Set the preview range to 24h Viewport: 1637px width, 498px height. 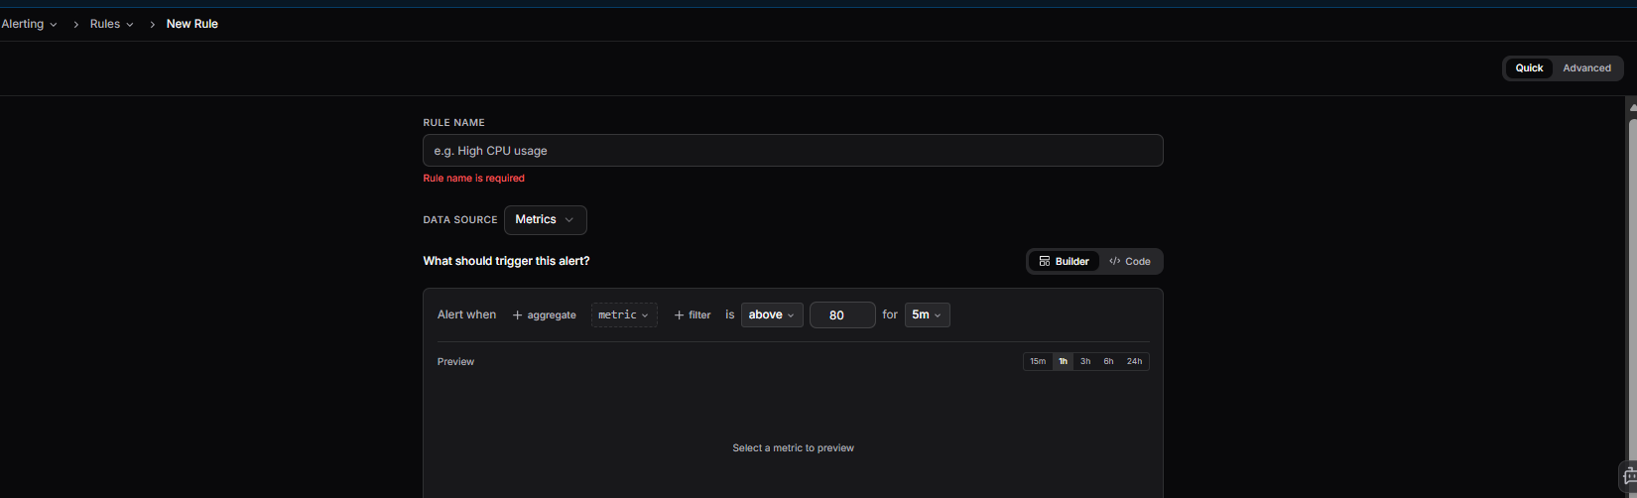(x=1134, y=362)
